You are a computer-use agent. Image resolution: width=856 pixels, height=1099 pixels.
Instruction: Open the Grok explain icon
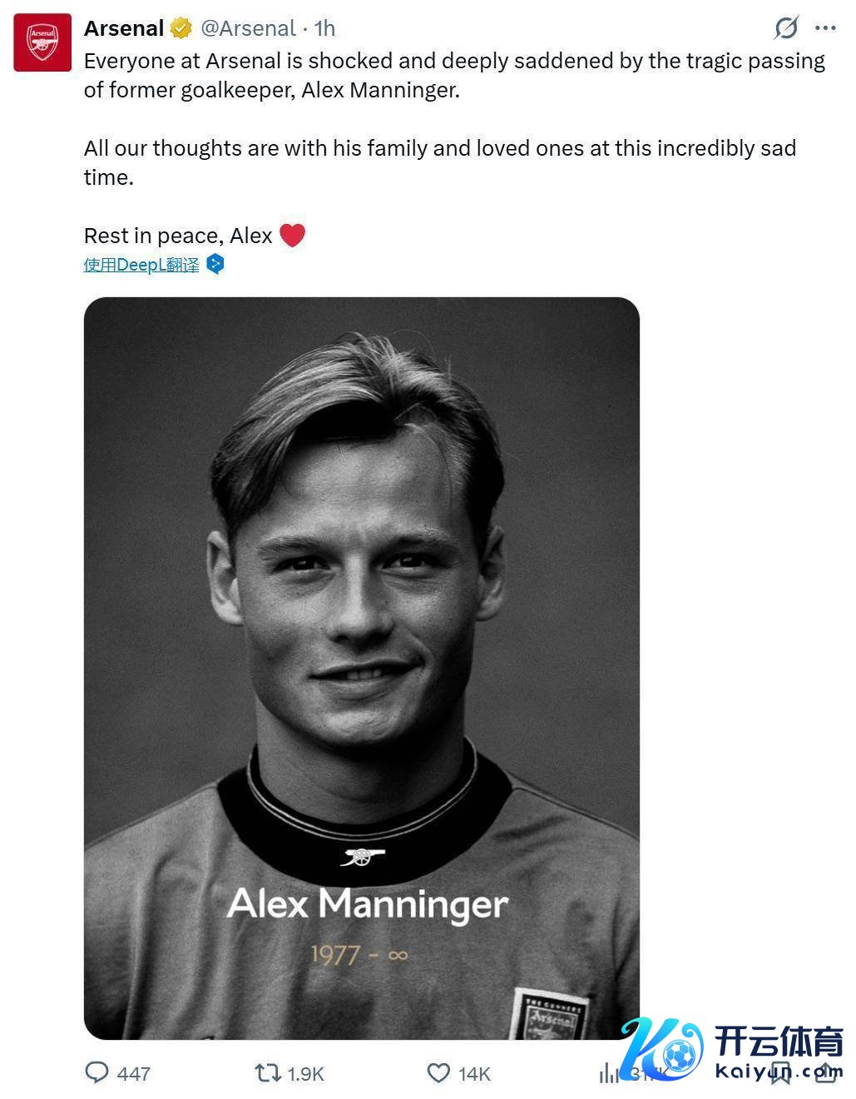tap(785, 28)
